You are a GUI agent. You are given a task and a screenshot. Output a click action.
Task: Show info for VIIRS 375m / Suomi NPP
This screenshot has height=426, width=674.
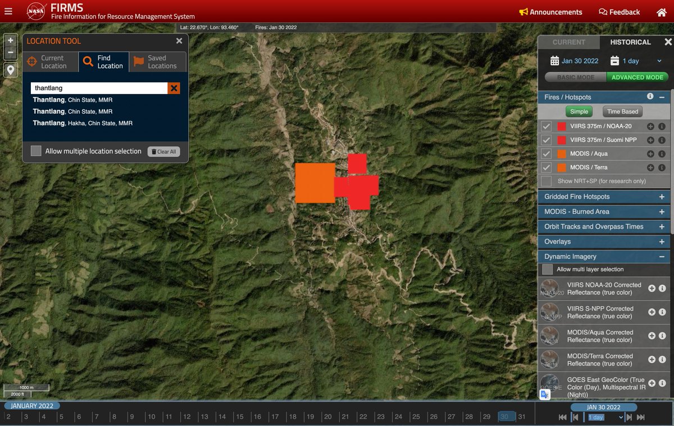[662, 140]
